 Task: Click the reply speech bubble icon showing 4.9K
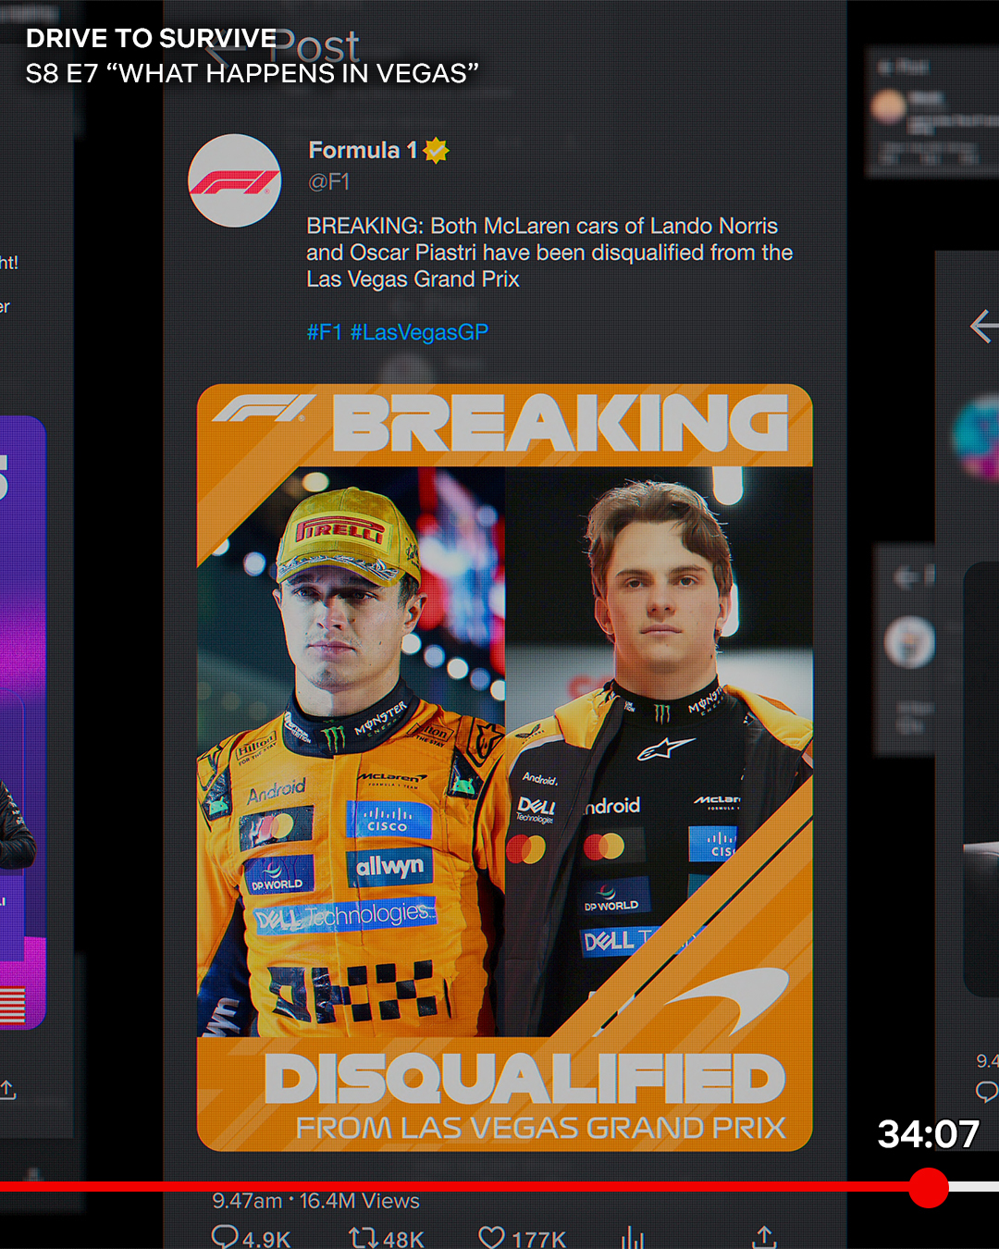click(226, 1237)
